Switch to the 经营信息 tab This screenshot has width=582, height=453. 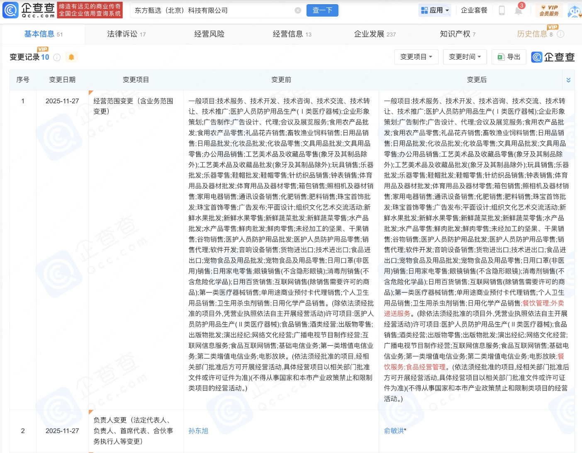pos(292,34)
